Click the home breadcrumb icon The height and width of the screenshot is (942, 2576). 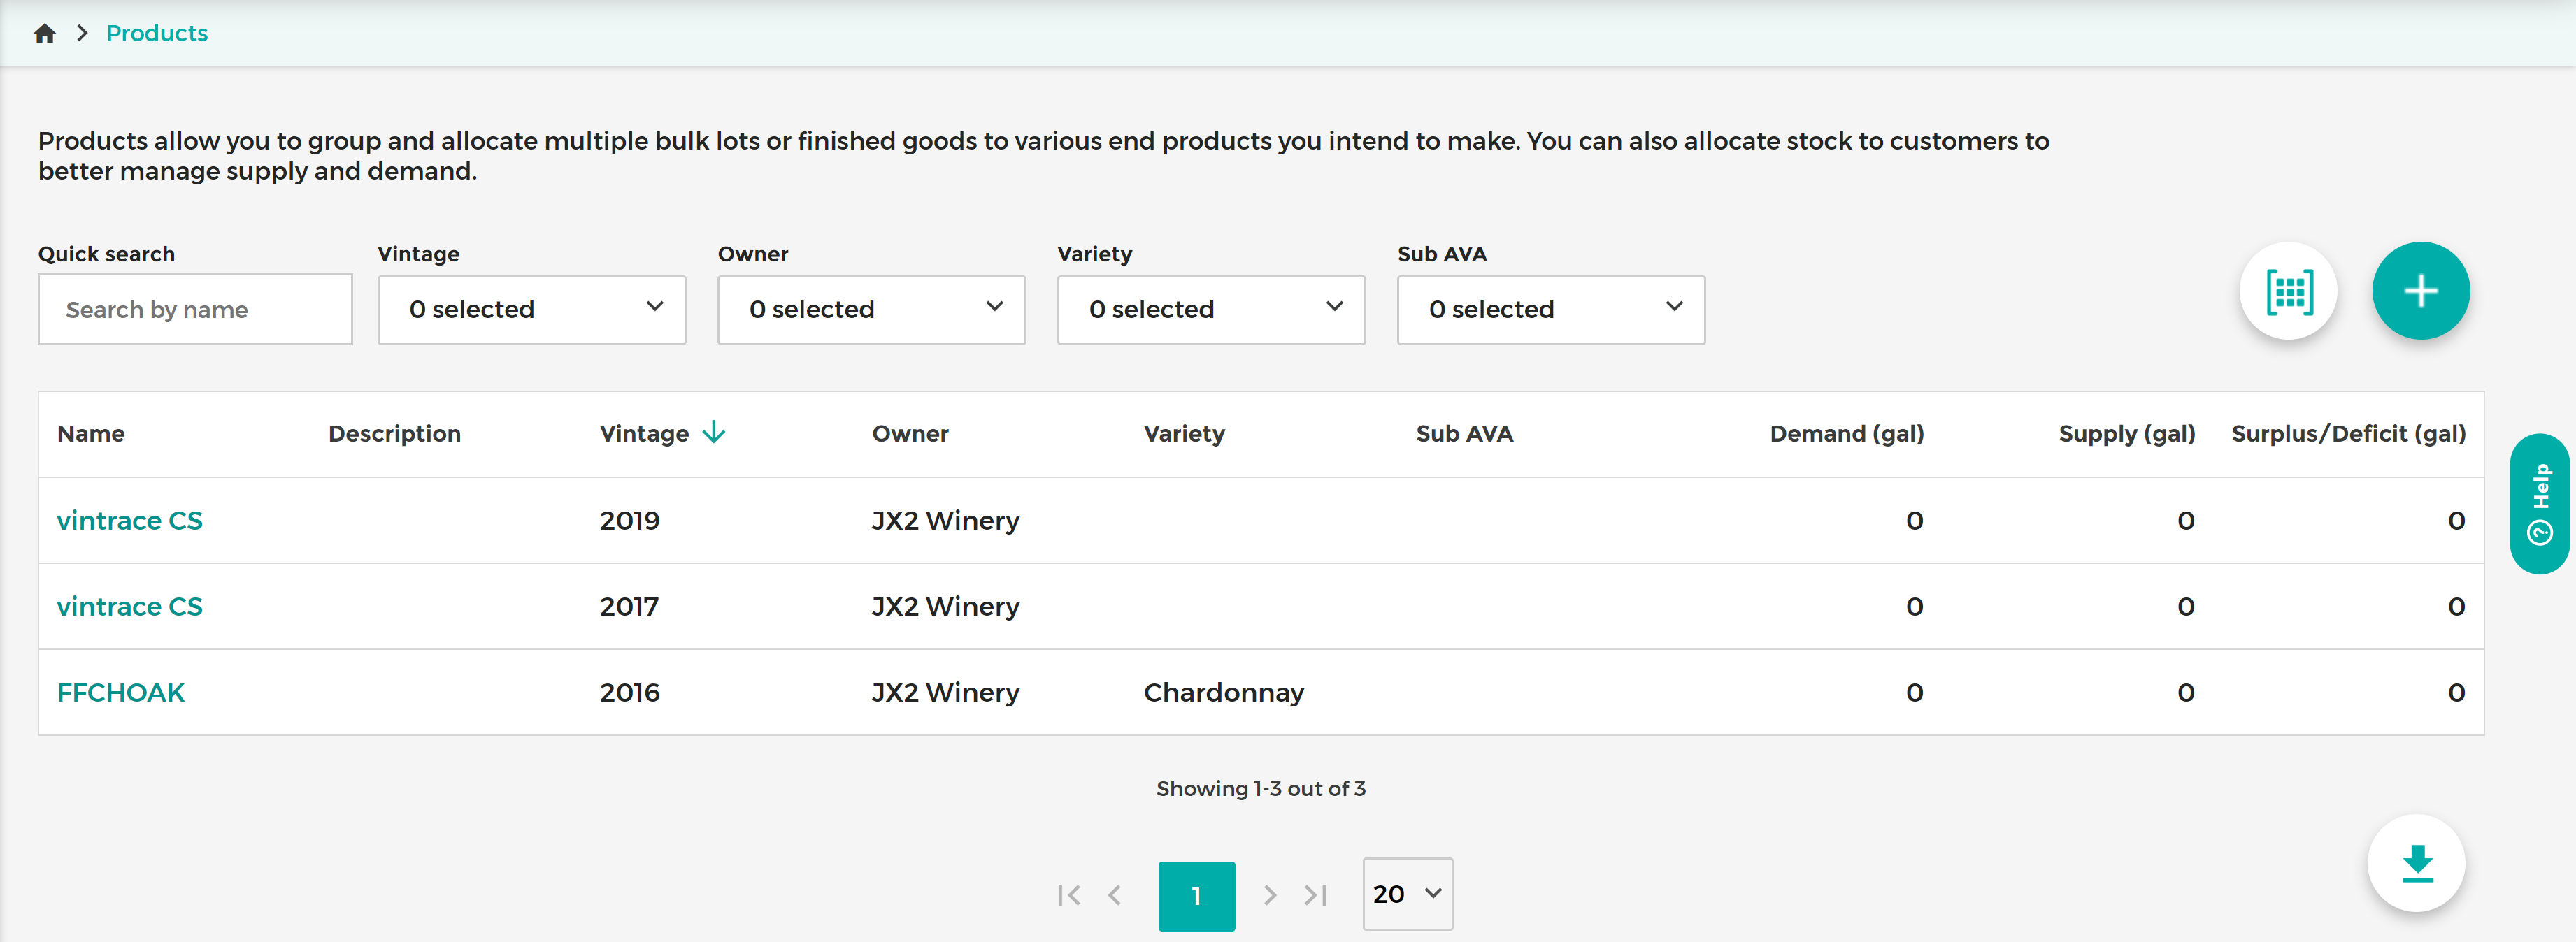coord(45,33)
